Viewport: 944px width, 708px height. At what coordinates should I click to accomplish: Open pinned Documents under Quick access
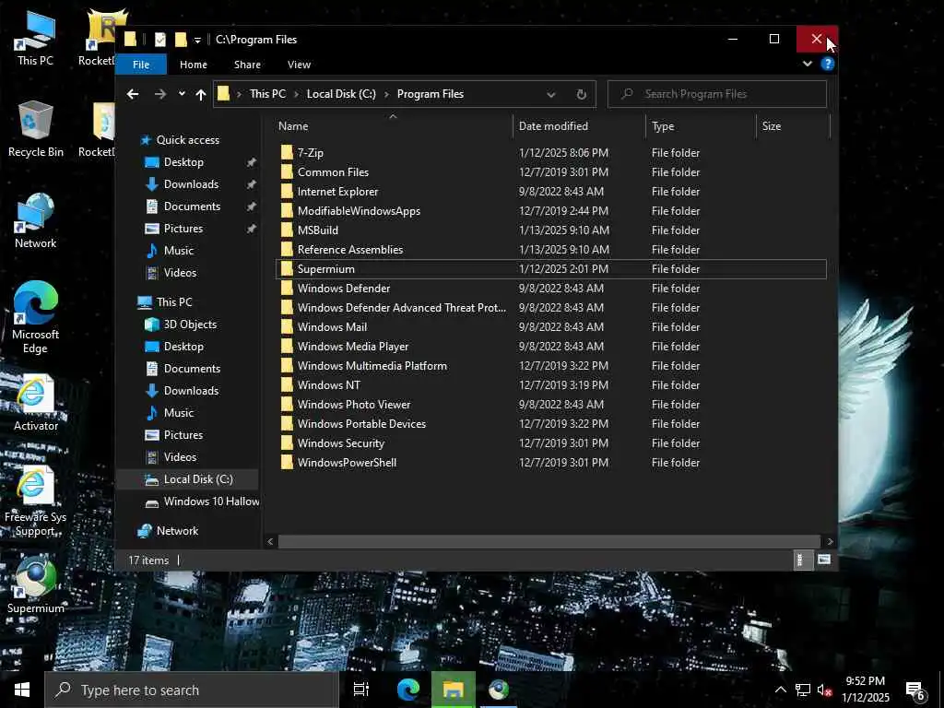click(x=192, y=206)
